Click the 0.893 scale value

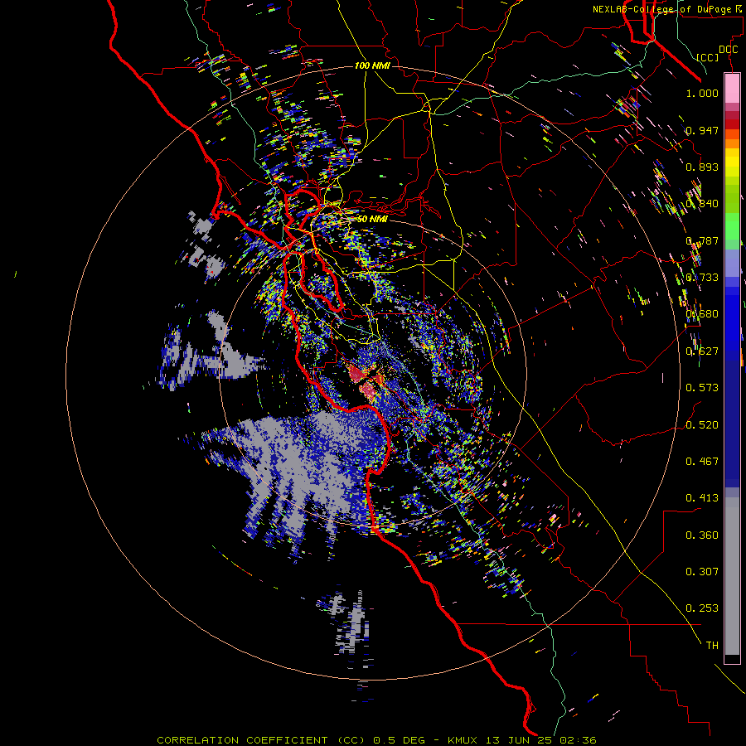coord(702,167)
